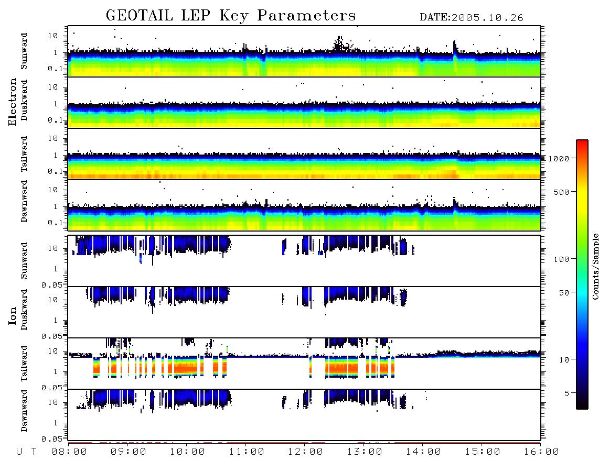
Task: Select the Ion Dawnward panel label
Action: click(24, 411)
